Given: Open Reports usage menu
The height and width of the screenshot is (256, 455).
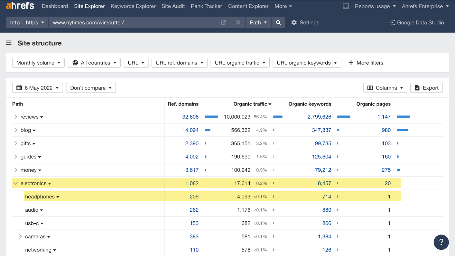Looking at the screenshot, I should (x=375, y=6).
